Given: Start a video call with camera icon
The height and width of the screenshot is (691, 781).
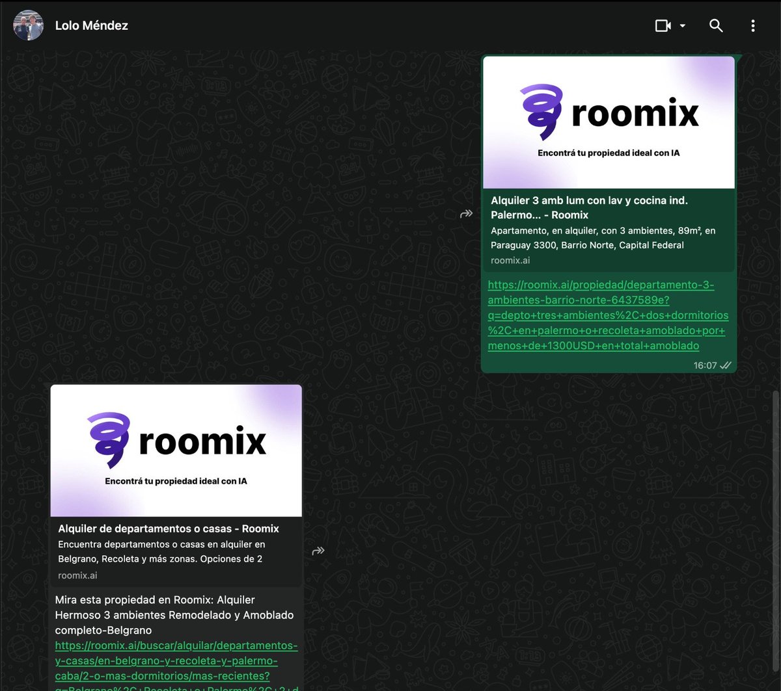Looking at the screenshot, I should pos(663,26).
